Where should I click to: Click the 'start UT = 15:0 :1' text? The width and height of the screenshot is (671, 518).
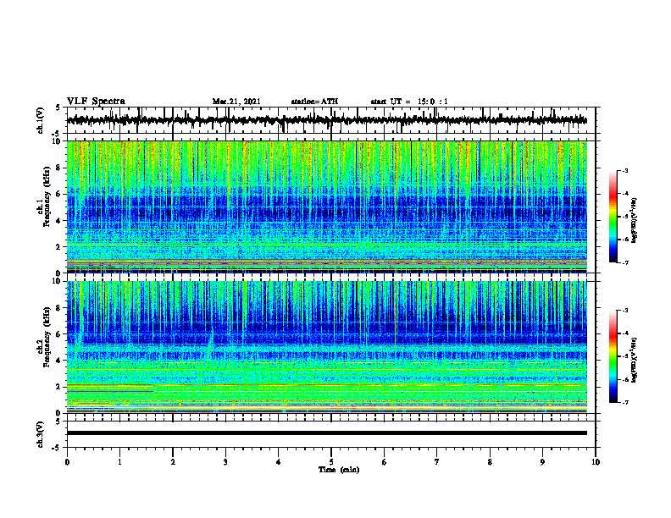click(x=409, y=102)
